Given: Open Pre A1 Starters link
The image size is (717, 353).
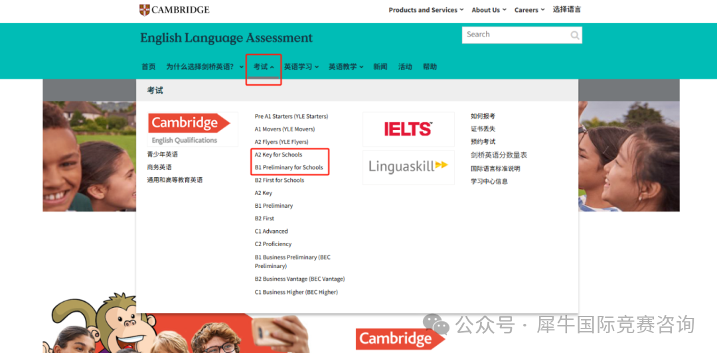Looking at the screenshot, I should (291, 116).
